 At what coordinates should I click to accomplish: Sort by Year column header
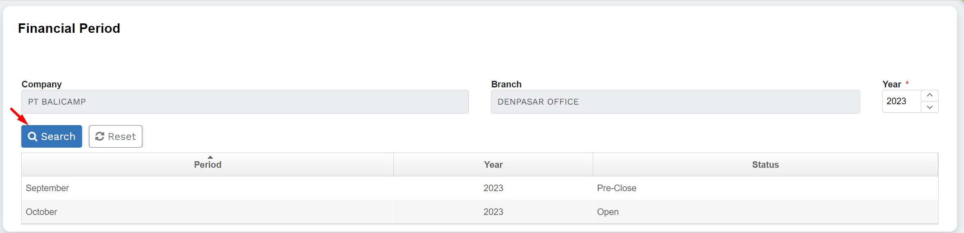coord(493,165)
